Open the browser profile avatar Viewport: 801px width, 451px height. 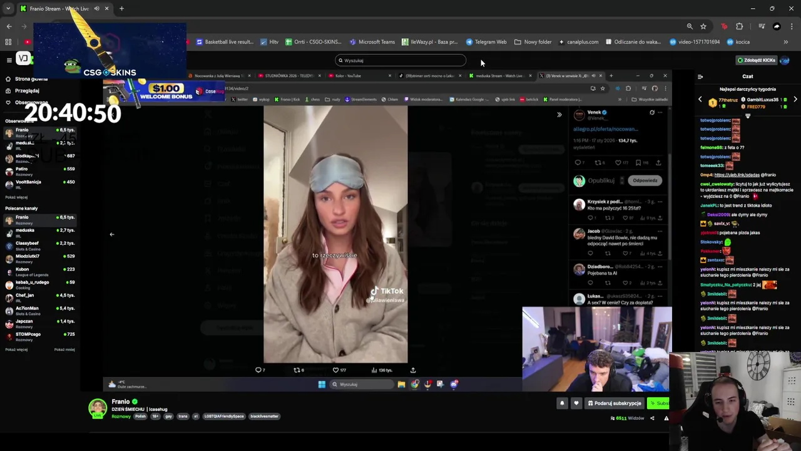point(777,26)
